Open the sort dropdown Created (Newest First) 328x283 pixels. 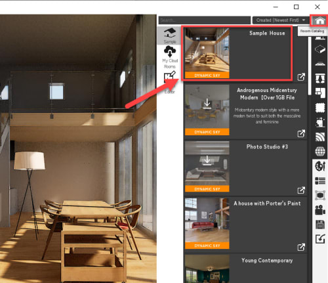[x=280, y=20]
